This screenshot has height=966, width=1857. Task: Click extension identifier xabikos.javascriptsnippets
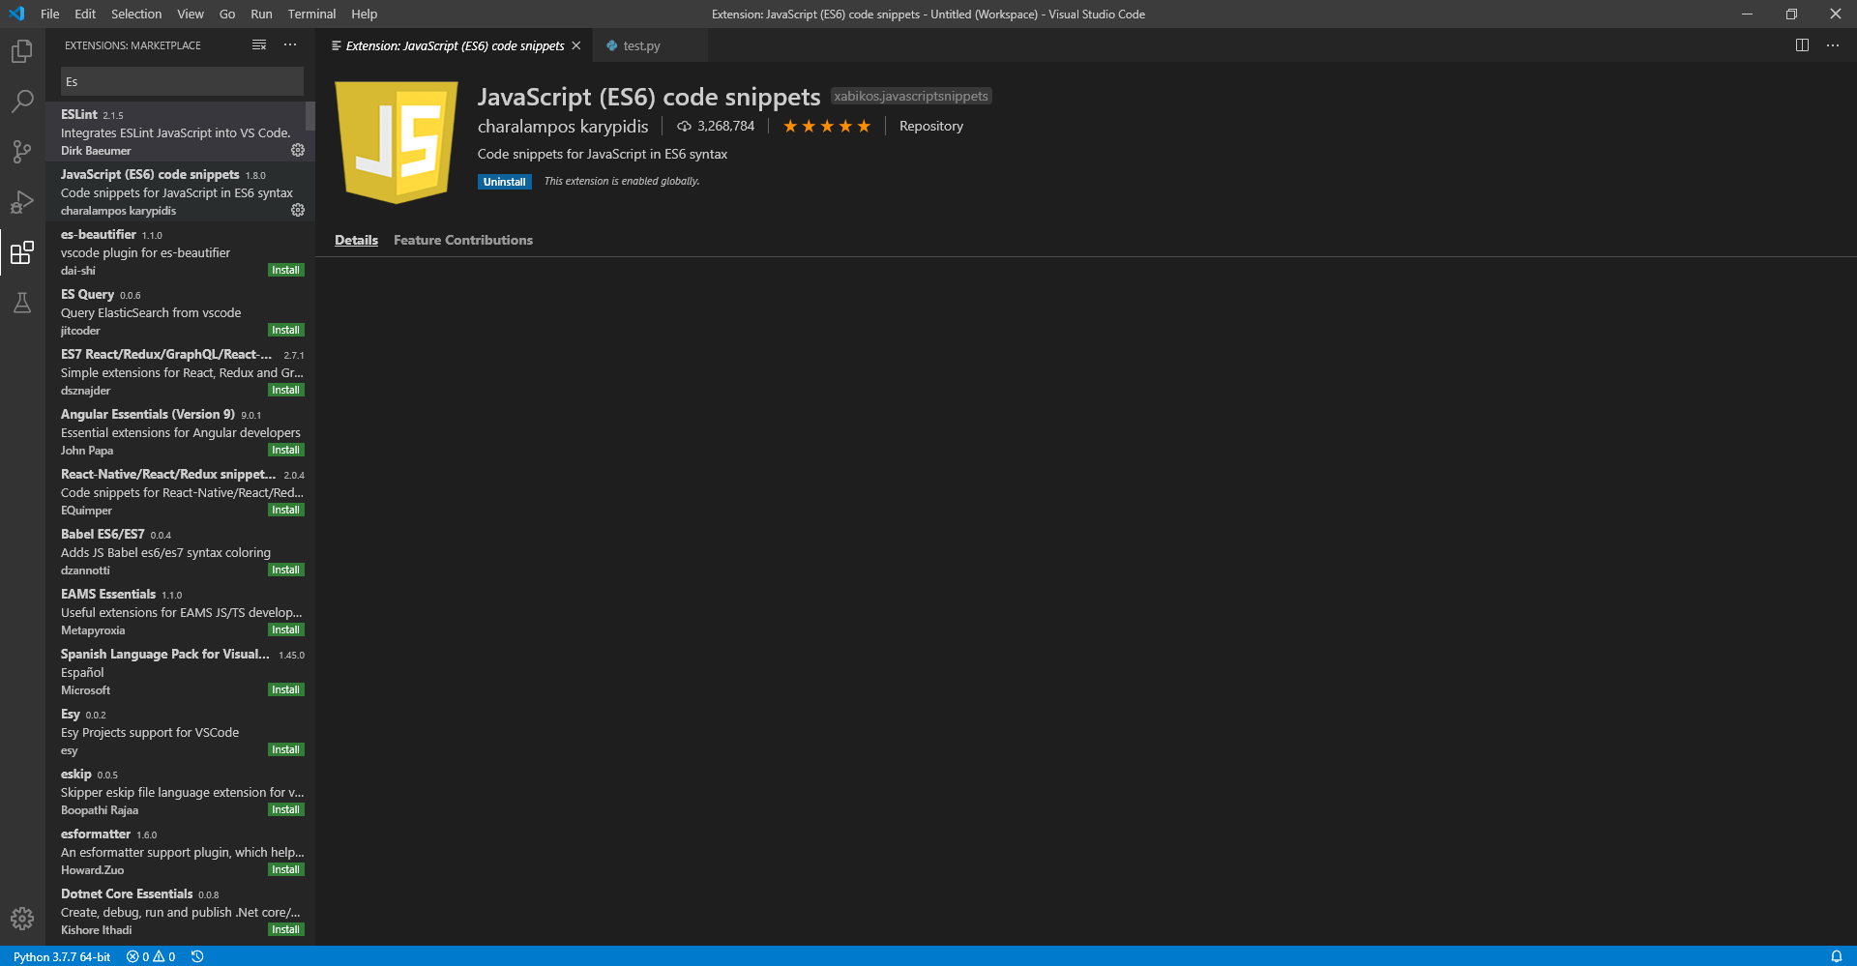(911, 97)
